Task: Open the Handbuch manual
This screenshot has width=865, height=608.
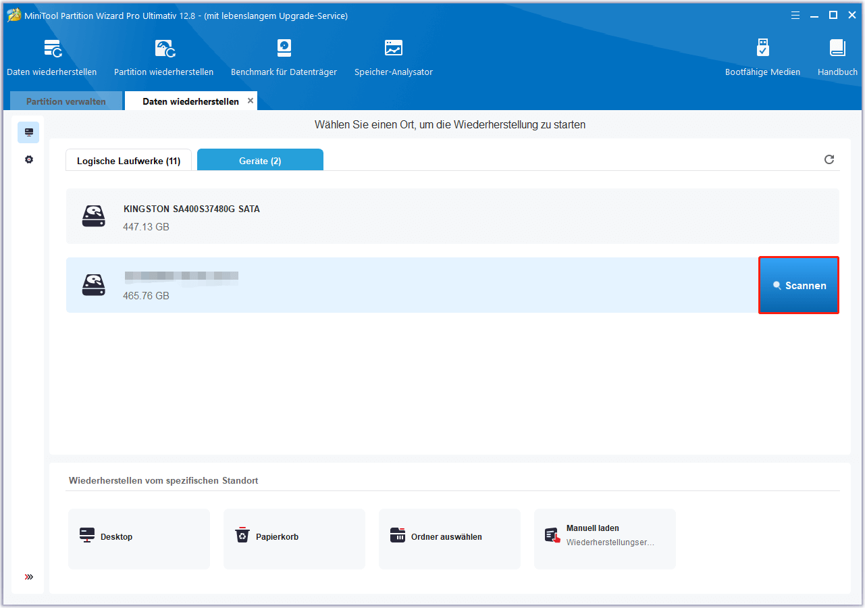Action: pyautogui.click(x=837, y=57)
